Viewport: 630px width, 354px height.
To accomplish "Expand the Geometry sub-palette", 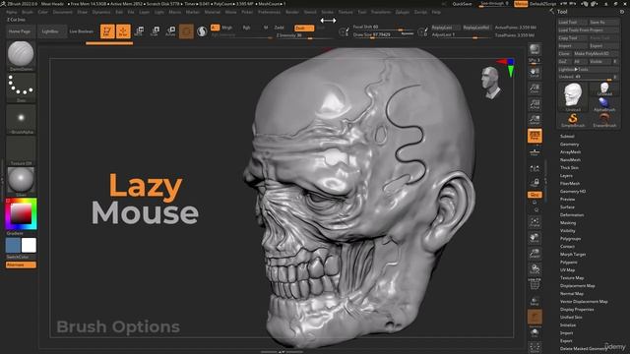I will (569, 145).
